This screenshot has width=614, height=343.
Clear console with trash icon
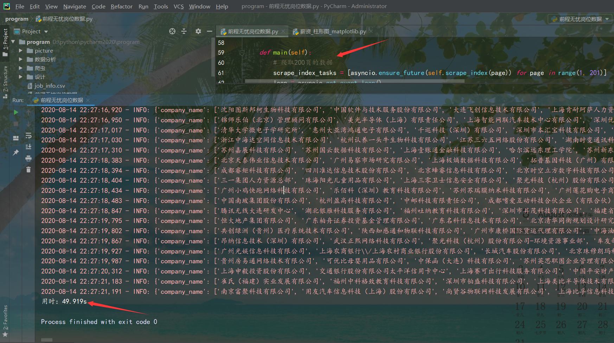(28, 170)
